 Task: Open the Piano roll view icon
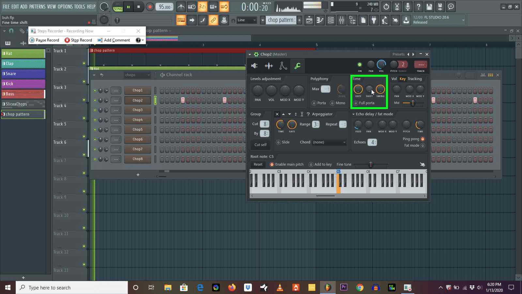click(x=320, y=20)
